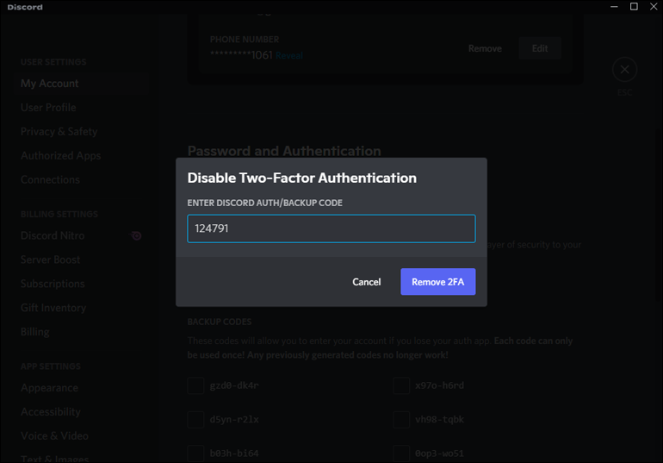Click Remove beside the phone number

(x=485, y=48)
